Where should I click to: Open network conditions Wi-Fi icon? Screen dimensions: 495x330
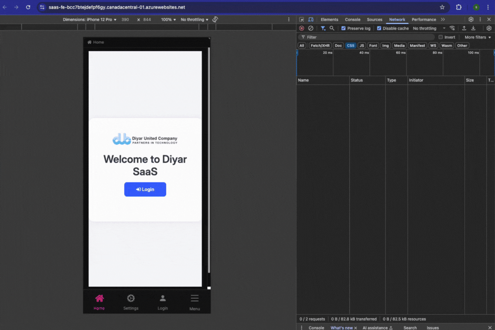452,28
